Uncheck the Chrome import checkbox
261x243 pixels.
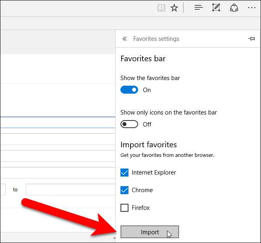(124, 190)
